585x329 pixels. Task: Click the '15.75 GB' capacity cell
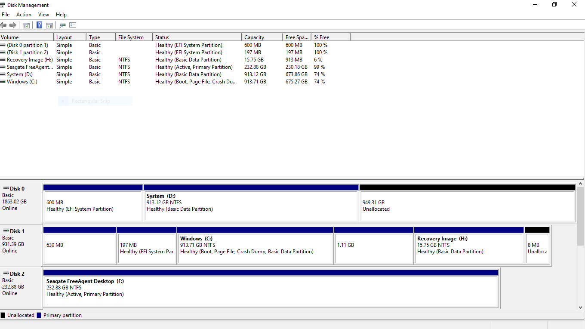[x=254, y=60]
